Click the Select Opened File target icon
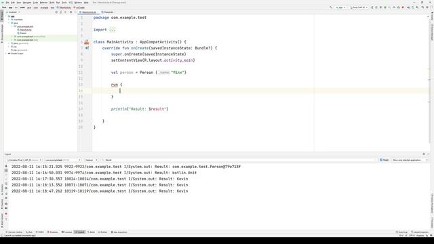The width and height of the screenshot is (434, 244). click(x=56, y=12)
